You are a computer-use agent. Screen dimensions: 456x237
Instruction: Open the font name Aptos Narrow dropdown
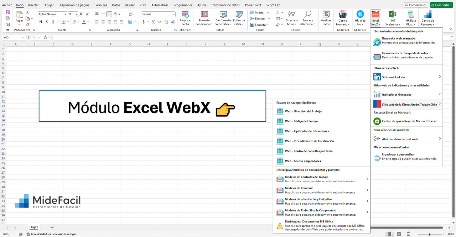point(66,14)
